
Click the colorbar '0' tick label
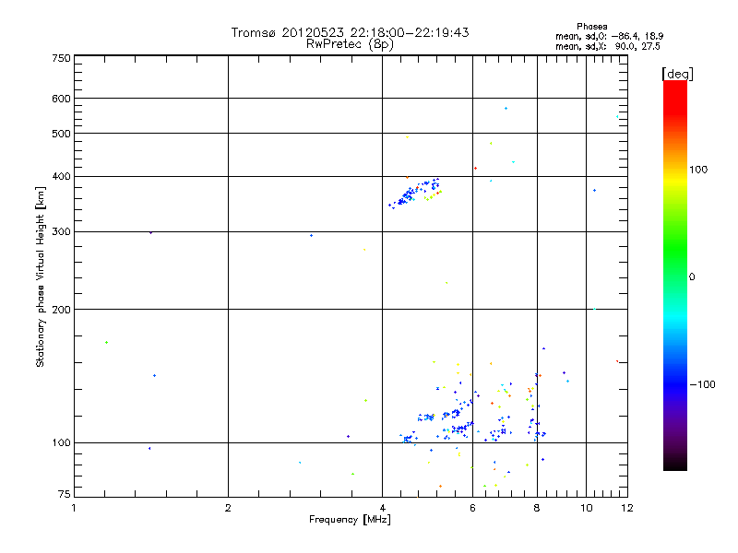pyautogui.click(x=692, y=277)
